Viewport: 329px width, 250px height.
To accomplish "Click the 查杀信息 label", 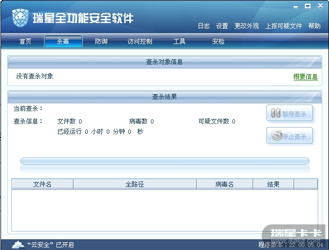I will point(28,121).
